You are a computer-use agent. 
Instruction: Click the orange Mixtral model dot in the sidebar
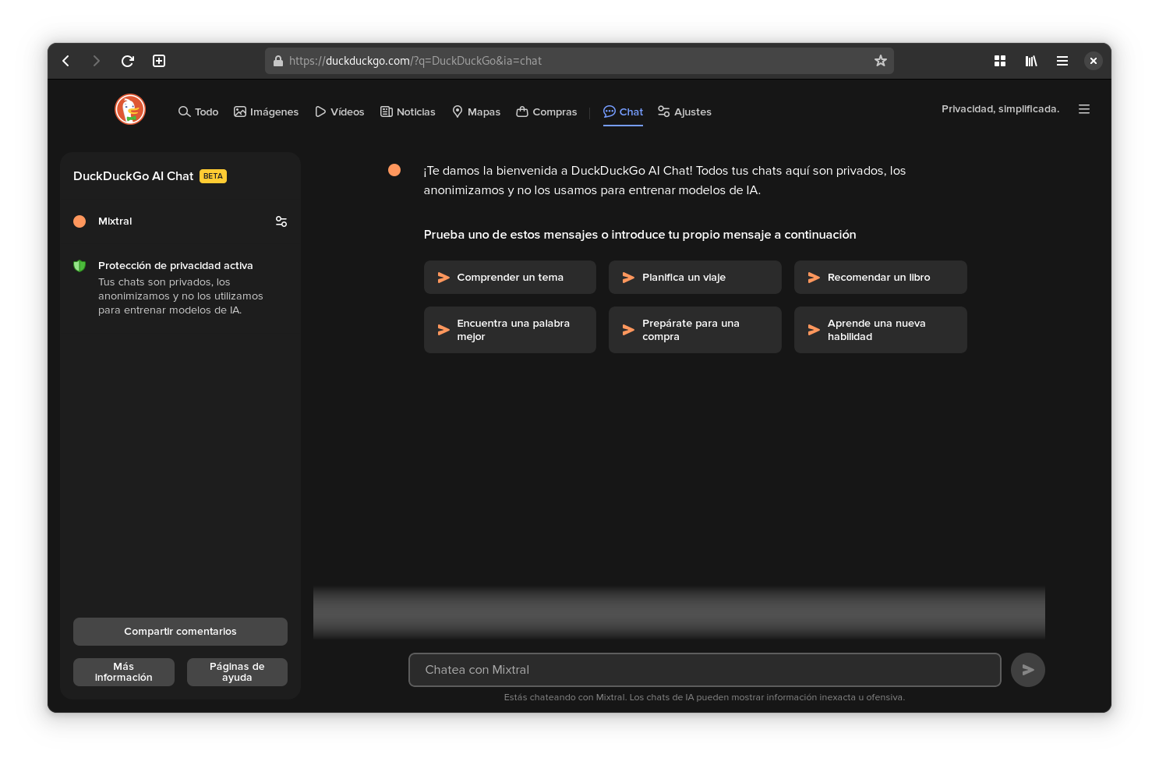pos(80,221)
